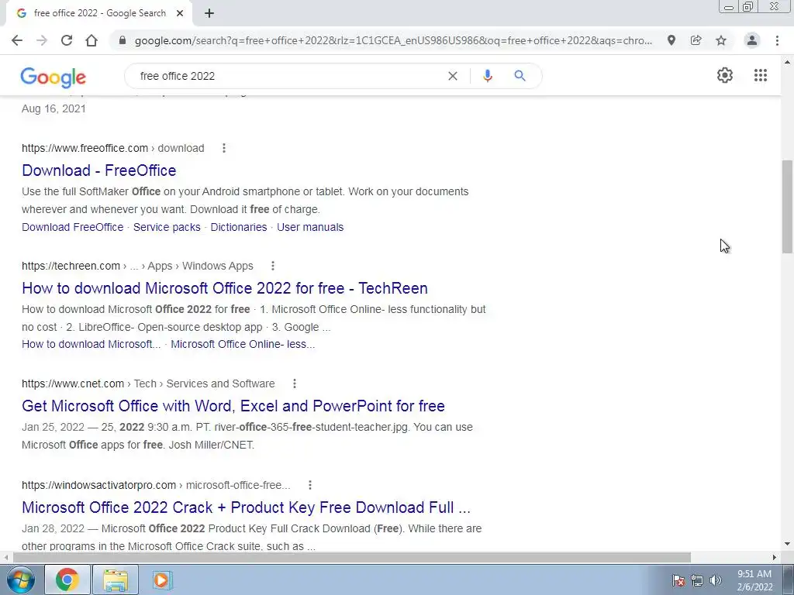Open 'Download FreeOffice' sitelink

click(72, 227)
